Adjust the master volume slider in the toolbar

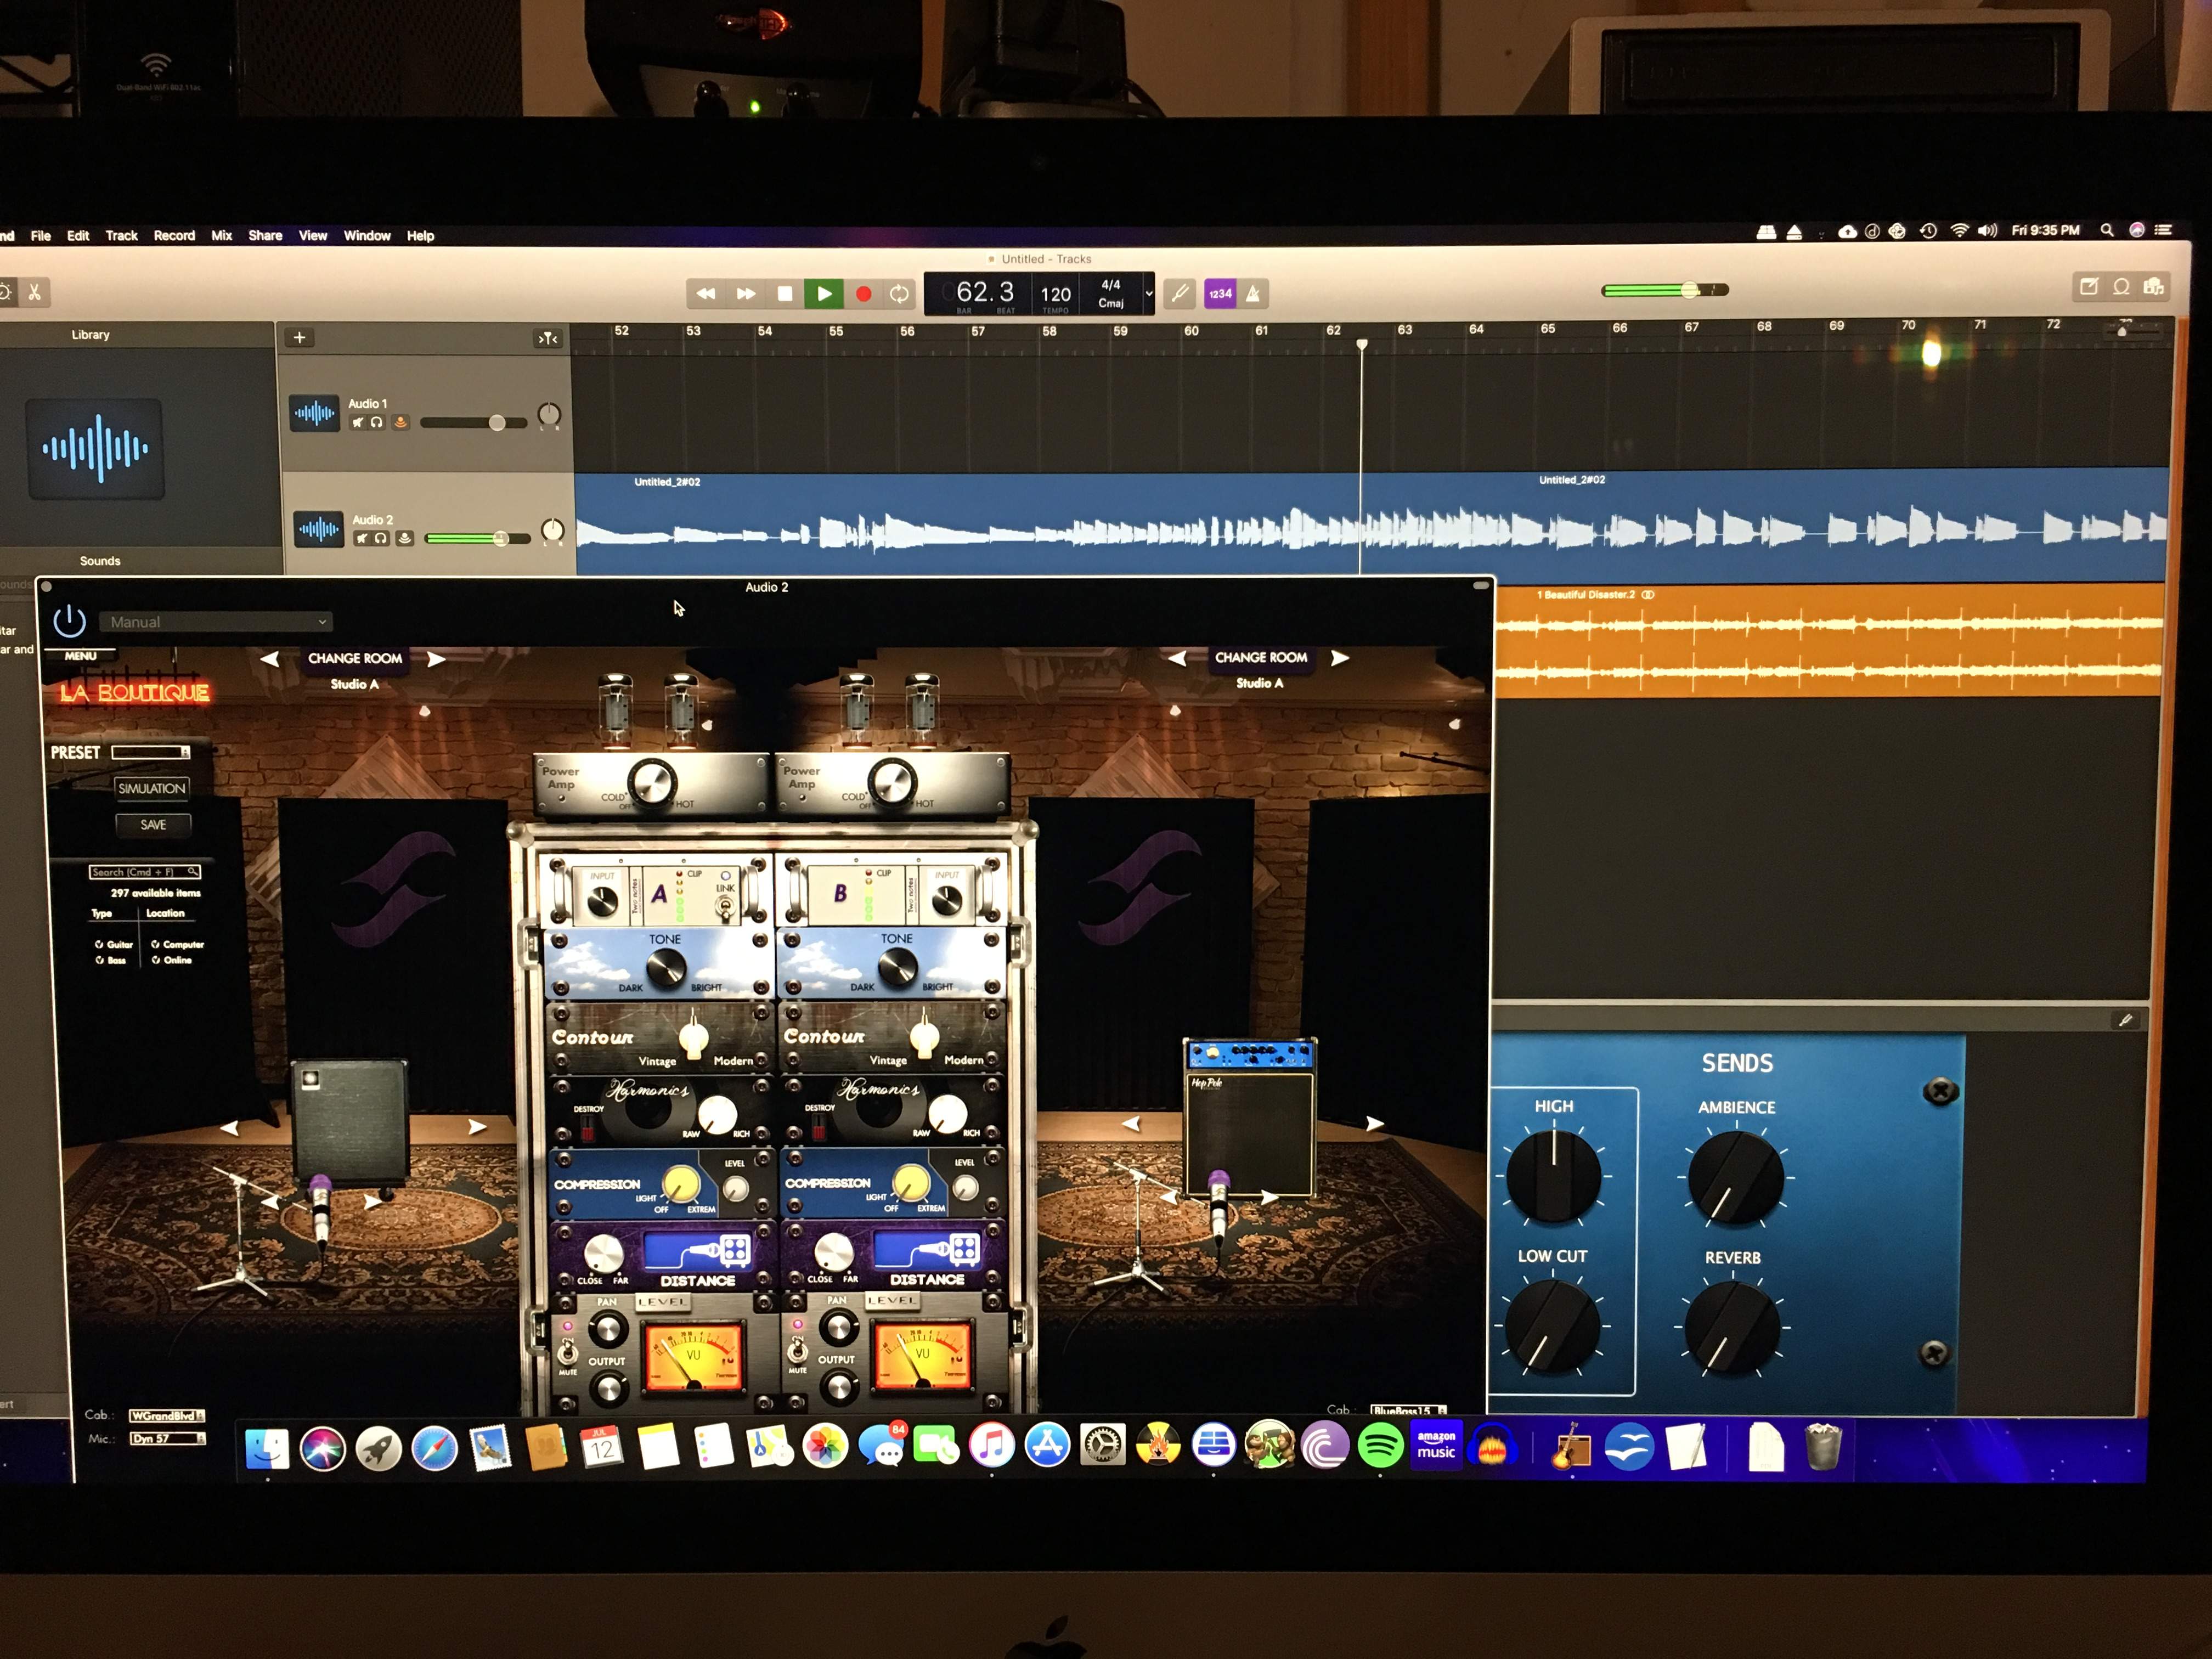(1665, 290)
